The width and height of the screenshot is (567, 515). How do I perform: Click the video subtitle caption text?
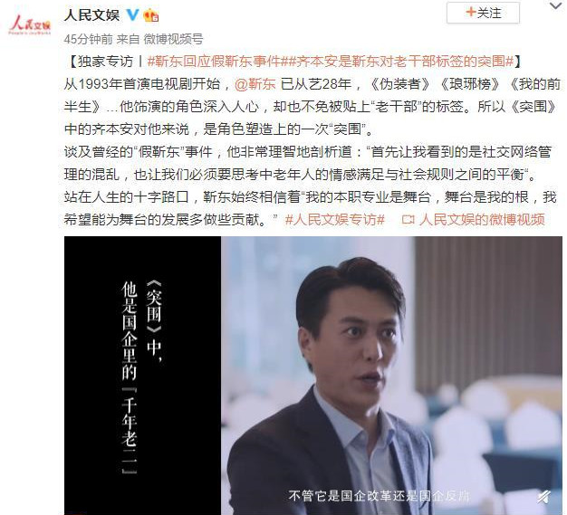tap(380, 495)
